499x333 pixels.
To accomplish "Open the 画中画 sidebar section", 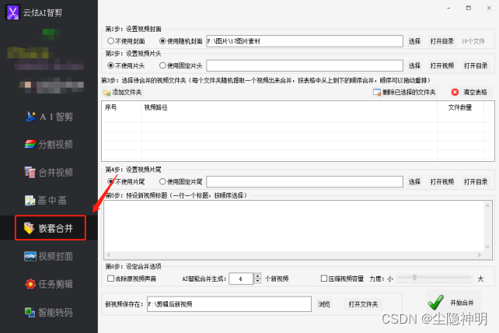I will [46, 200].
